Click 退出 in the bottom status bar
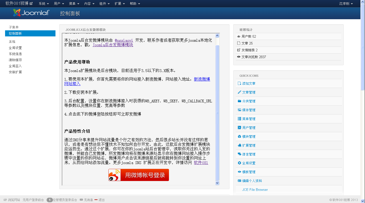The width and height of the screenshot is (365, 203). [102, 200]
